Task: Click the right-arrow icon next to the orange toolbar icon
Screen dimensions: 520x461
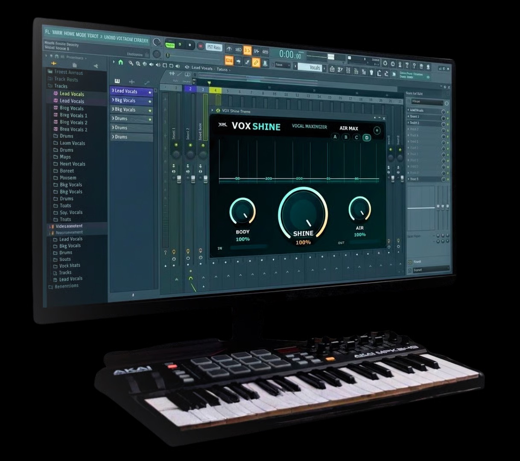Action: [x=239, y=61]
